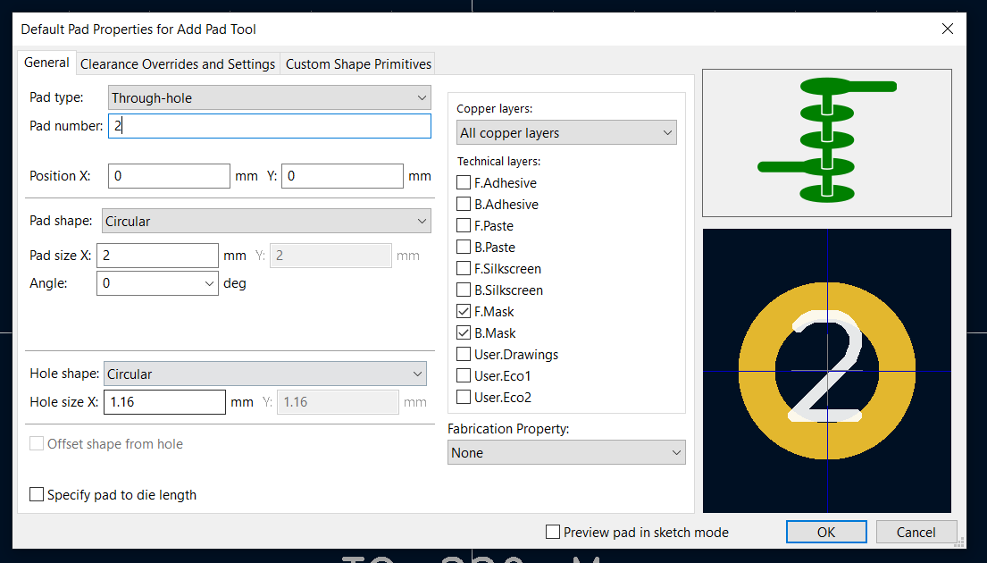987x563 pixels.
Task: Open the Hole shape dropdown
Action: (x=265, y=374)
